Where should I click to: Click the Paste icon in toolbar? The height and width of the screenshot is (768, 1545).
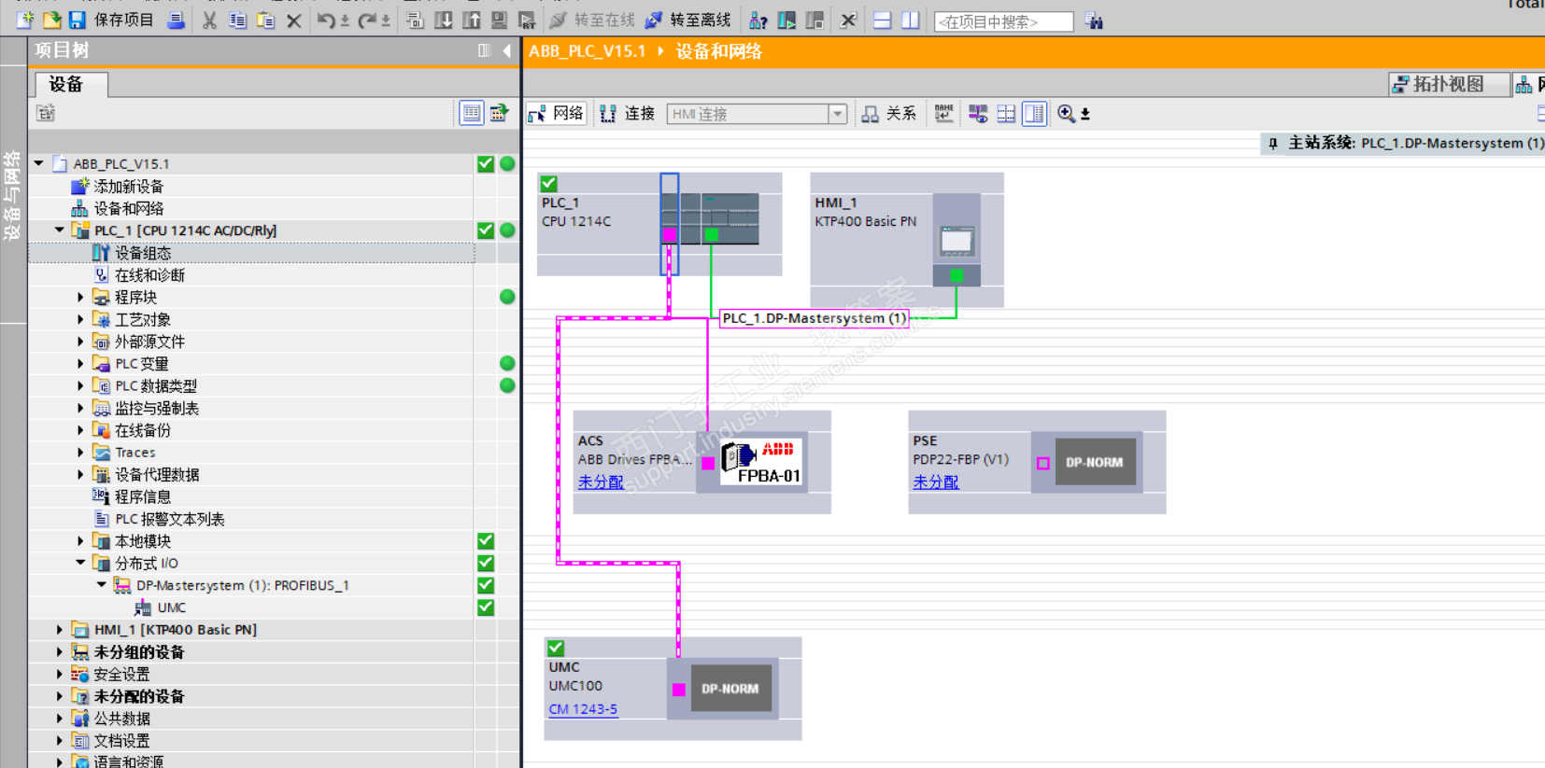pos(266,20)
